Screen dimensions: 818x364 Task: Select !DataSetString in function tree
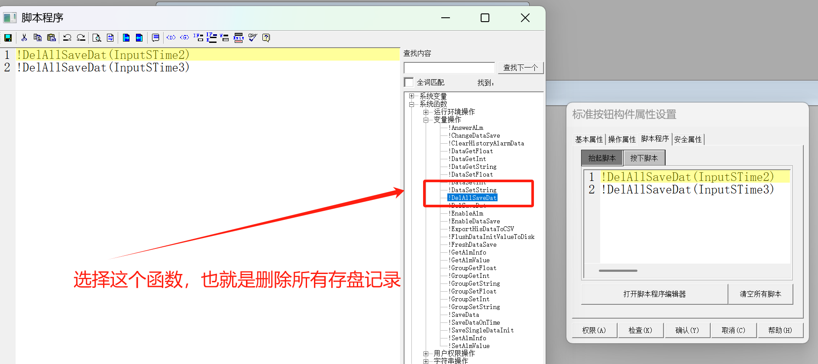coord(472,190)
